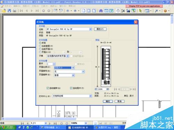
Task: Select the 所有 (all pages) radio button
Action: [x=40, y=43]
